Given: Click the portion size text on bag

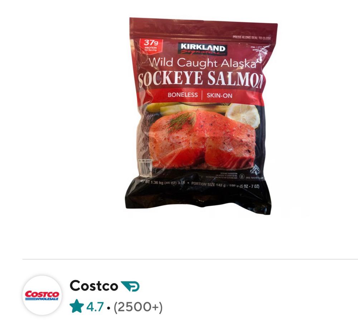Looking at the screenshot, I should [x=225, y=185].
